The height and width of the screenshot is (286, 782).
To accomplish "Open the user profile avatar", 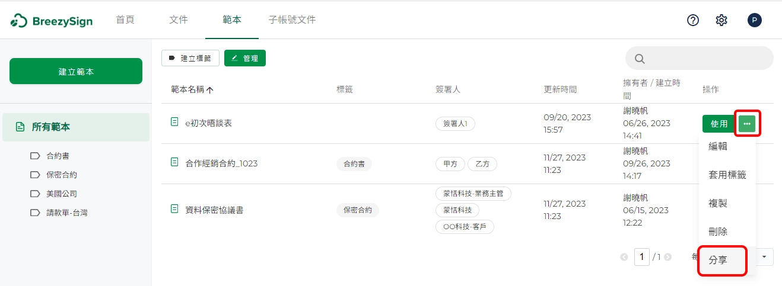I will [x=754, y=20].
